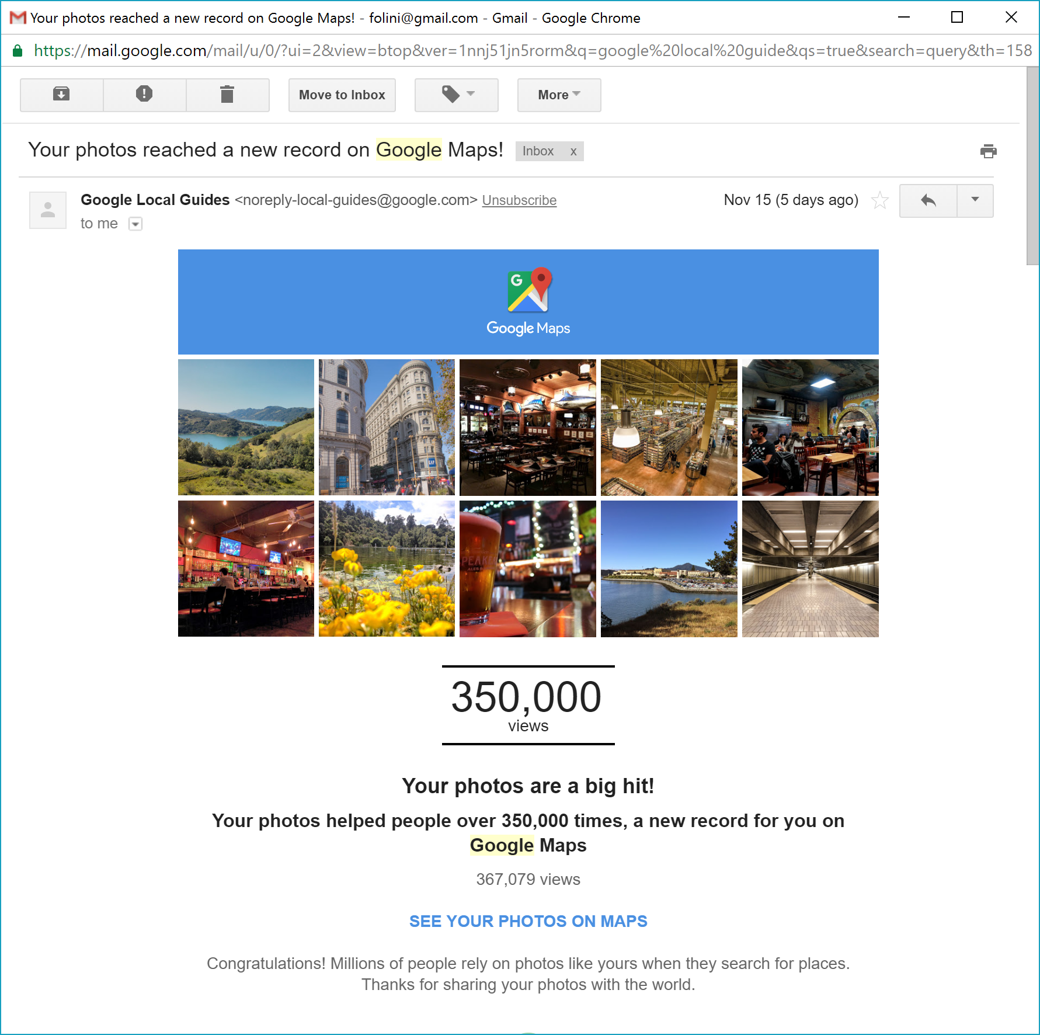Viewport: 1040px width, 1035px height.
Task: Remove the Inbox label with the x
Action: pyautogui.click(x=573, y=151)
